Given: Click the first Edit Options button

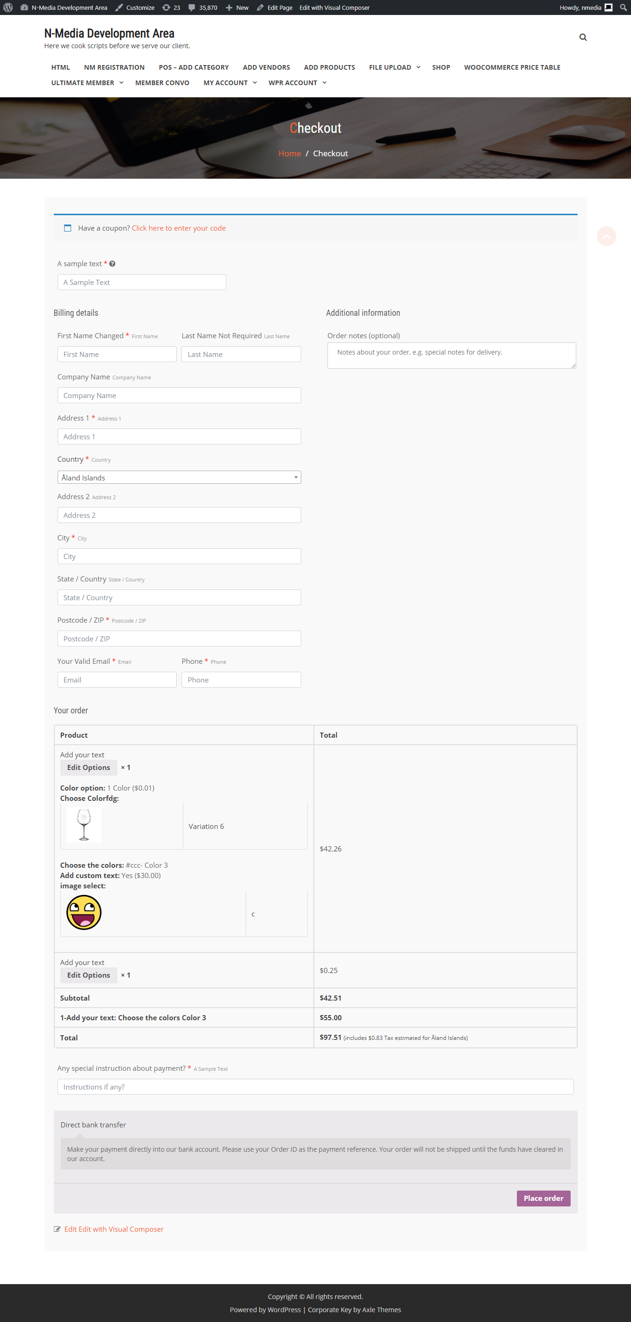Looking at the screenshot, I should pos(88,767).
